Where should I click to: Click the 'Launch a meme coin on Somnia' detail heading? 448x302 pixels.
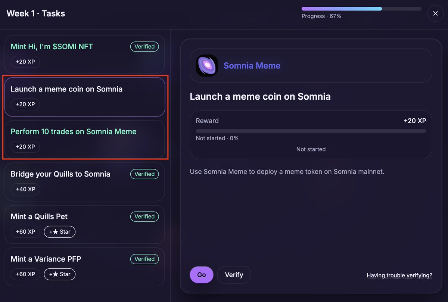tap(260, 96)
